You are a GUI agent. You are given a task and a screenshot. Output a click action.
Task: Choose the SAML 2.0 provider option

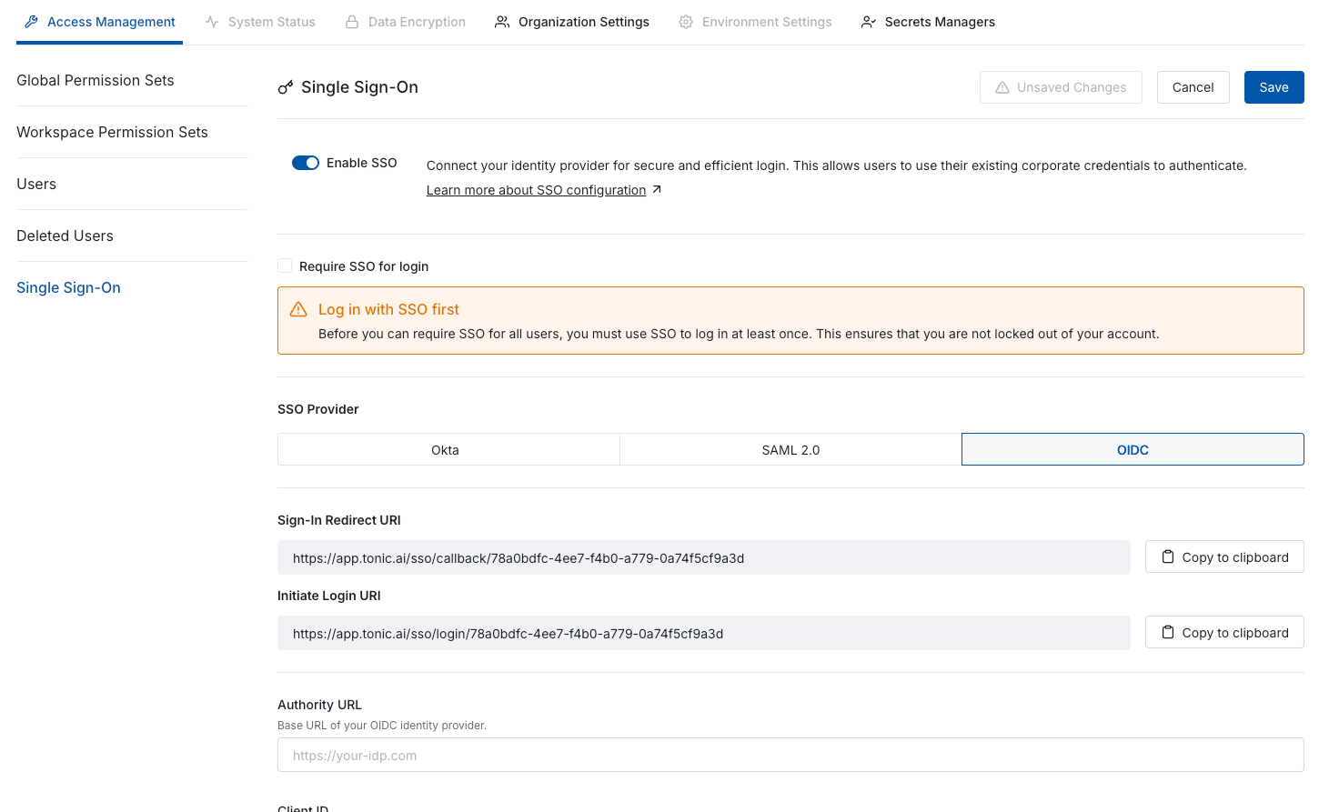pos(790,450)
